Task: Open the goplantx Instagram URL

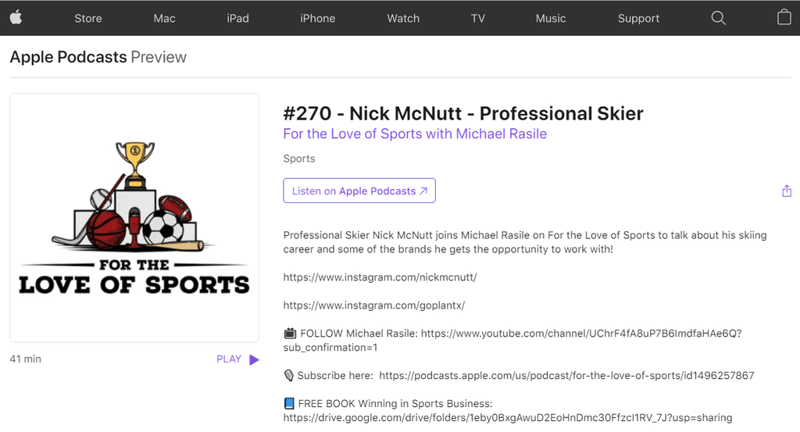Action: (374, 305)
